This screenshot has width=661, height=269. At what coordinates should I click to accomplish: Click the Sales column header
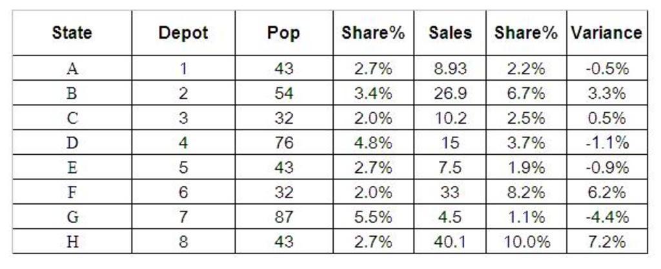(x=450, y=33)
